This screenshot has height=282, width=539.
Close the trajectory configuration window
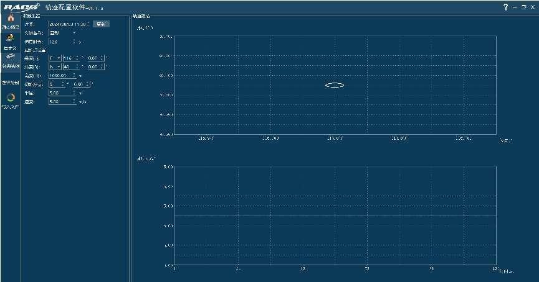[x=533, y=7]
